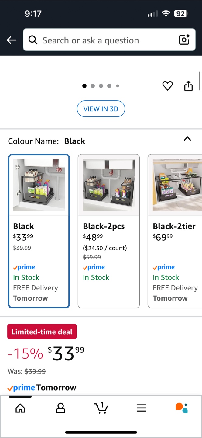Add item to wishlist heart icon
The width and height of the screenshot is (202, 438).
[x=167, y=86]
